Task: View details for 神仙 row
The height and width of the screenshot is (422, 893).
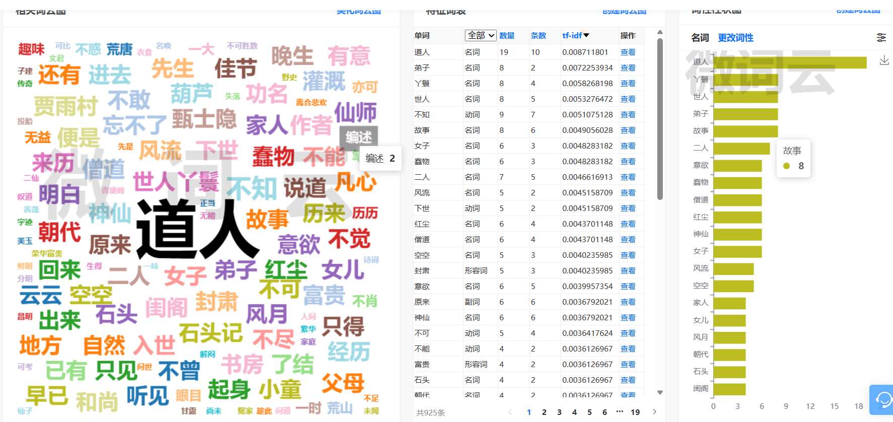Action: coord(628,317)
